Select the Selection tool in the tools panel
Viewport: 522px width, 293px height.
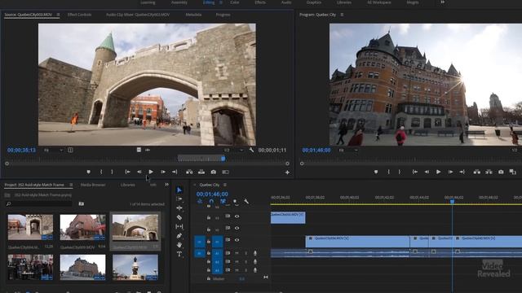[x=179, y=190]
